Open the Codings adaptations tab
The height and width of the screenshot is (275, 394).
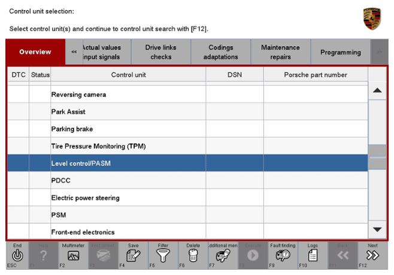coord(220,52)
